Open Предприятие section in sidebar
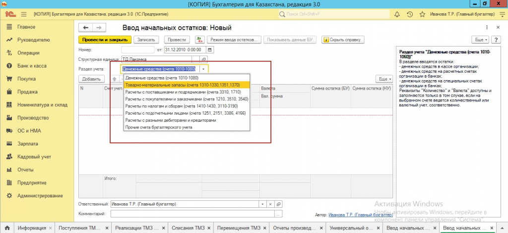Screen dimensions: 508x233 31,183
